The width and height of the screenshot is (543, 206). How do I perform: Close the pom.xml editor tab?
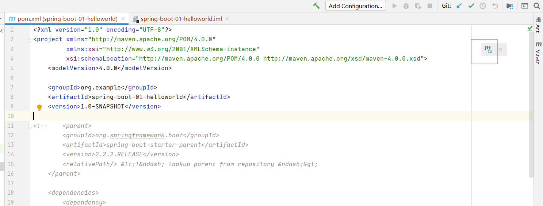(123, 19)
